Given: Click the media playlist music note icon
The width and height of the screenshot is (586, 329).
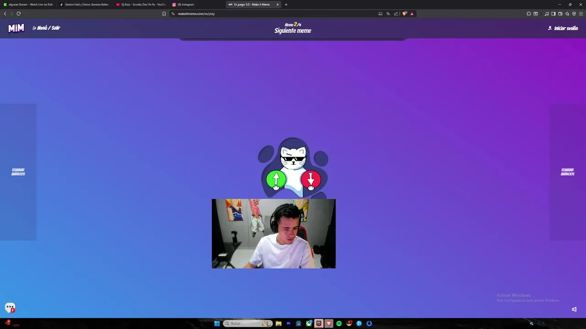Looking at the screenshot, I should tap(547, 14).
